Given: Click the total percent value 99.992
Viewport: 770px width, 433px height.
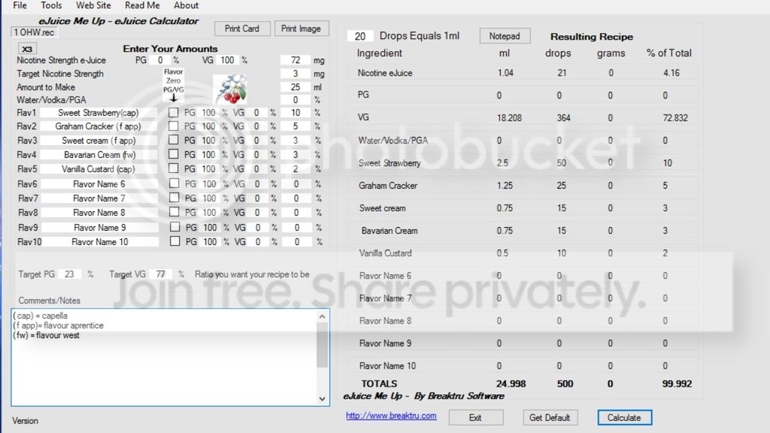Looking at the screenshot, I should click(677, 384).
